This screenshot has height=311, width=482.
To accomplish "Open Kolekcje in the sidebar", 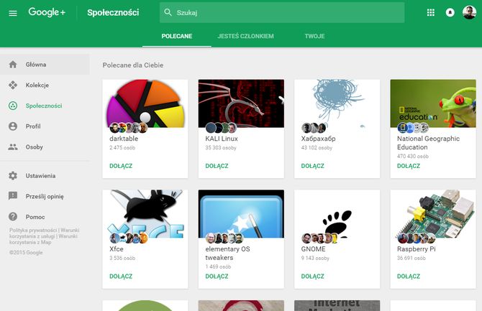I will (45, 85).
